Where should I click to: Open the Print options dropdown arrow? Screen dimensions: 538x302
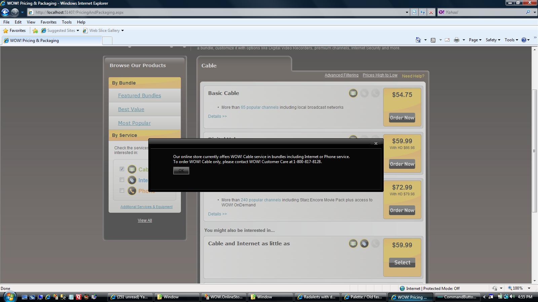(464, 40)
